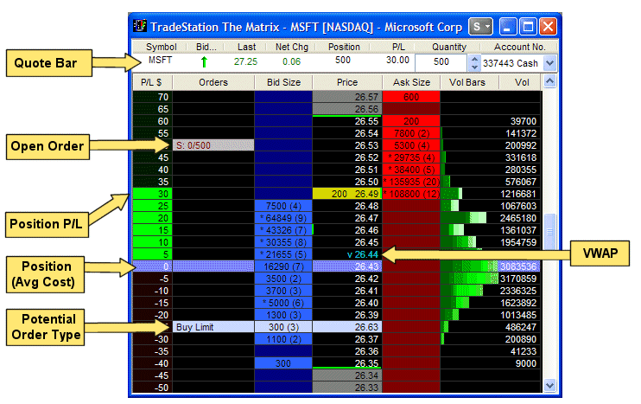Click ask size 7800 (2)
The height and width of the screenshot is (404, 641).
click(411, 133)
